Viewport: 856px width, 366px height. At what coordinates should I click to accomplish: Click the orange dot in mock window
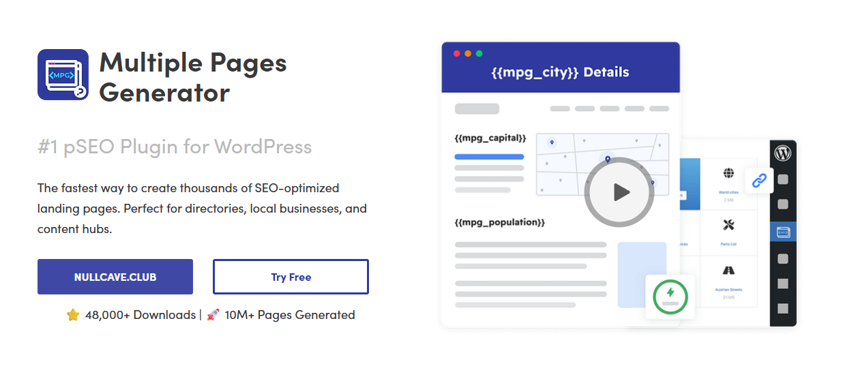(x=468, y=53)
